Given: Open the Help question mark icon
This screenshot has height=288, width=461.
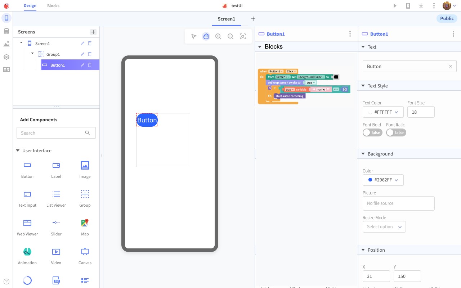Looking at the screenshot, I should point(6,282).
